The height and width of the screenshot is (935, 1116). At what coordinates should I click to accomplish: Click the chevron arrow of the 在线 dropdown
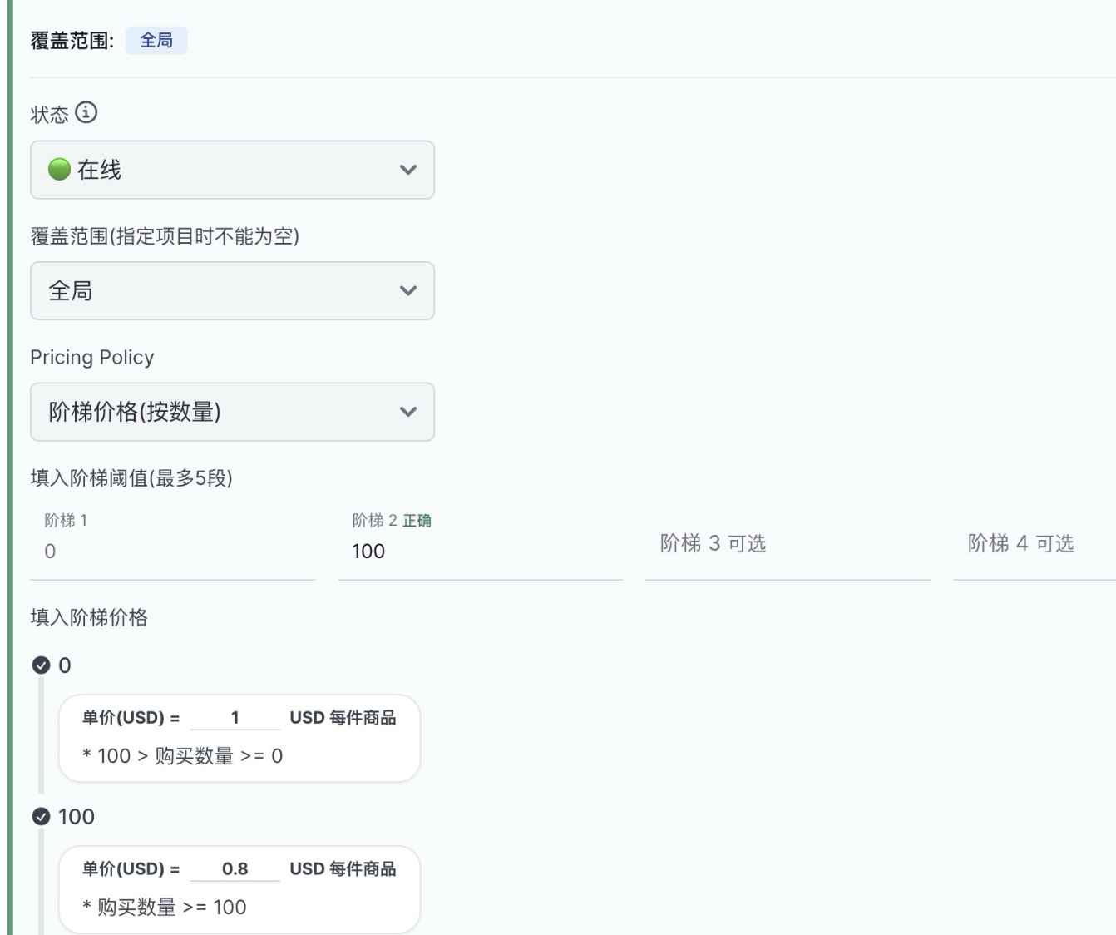click(408, 170)
